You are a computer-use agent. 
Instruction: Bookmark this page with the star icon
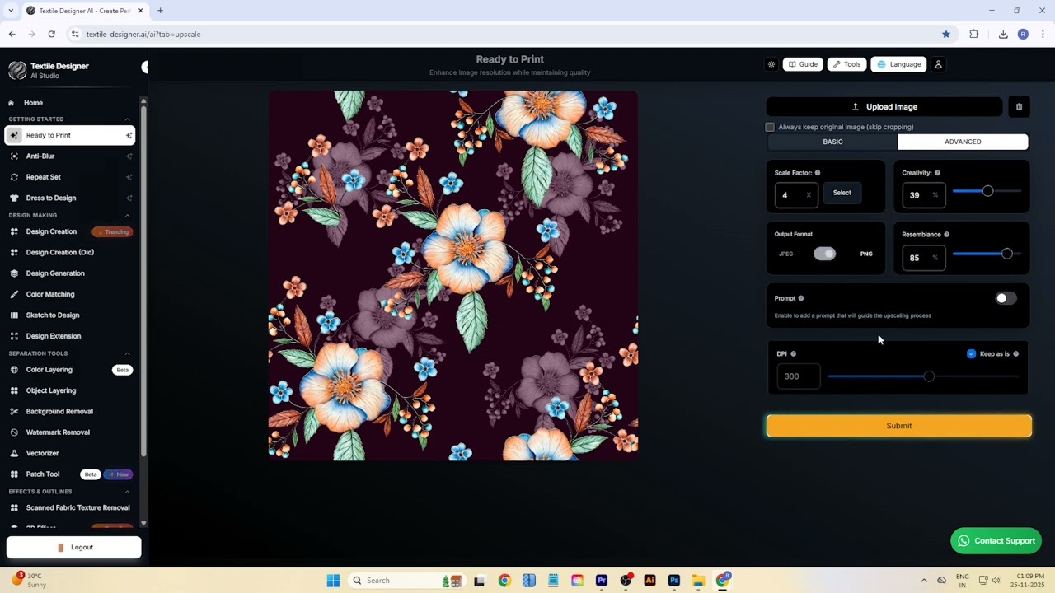(x=946, y=34)
